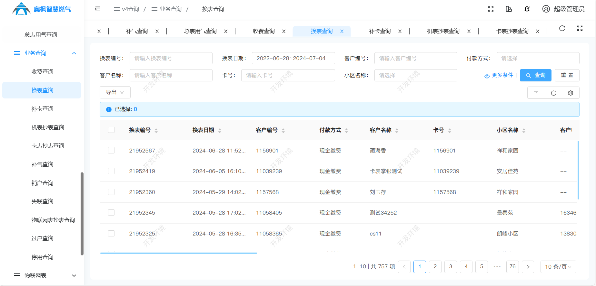Click the theme/layout icon beside the bell
The image size is (596, 286).
pos(509,9)
